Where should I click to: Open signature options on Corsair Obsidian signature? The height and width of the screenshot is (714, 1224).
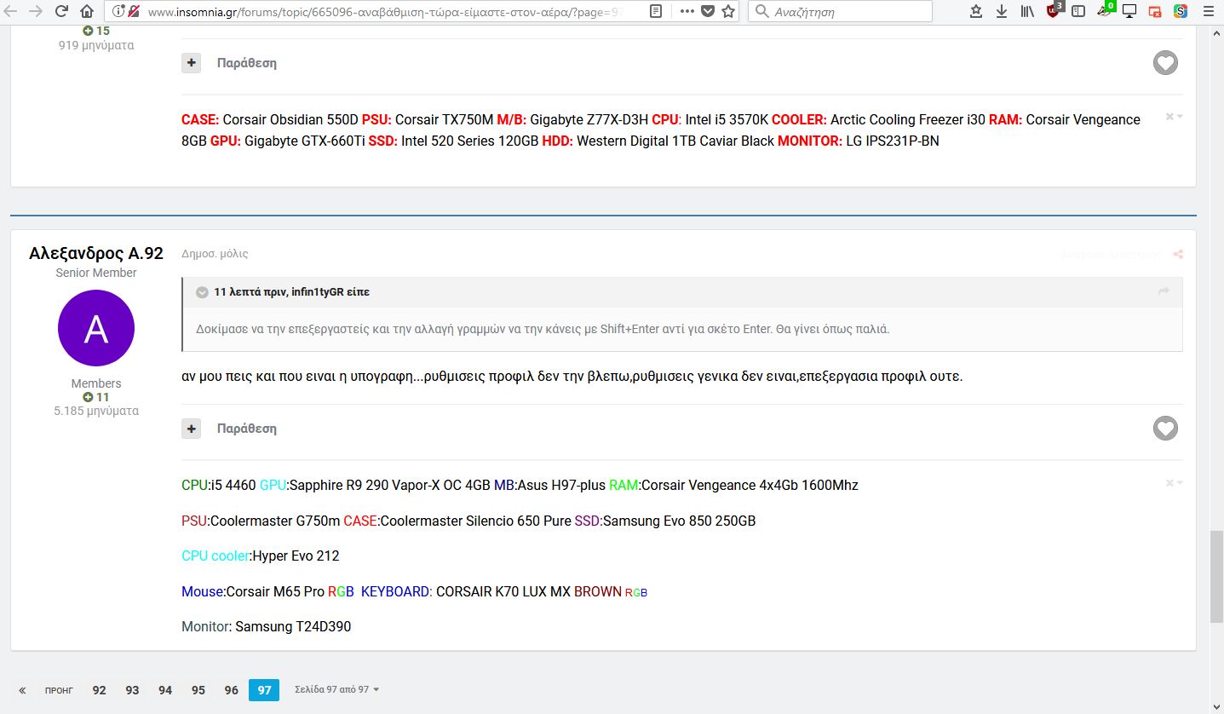pyautogui.click(x=1175, y=117)
